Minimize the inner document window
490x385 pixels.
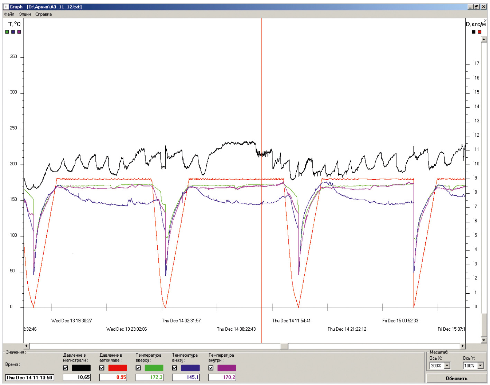pyautogui.click(x=471, y=7)
